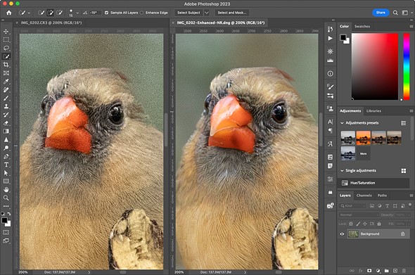
Task: Select the History Brush tool
Action: (x=6, y=115)
